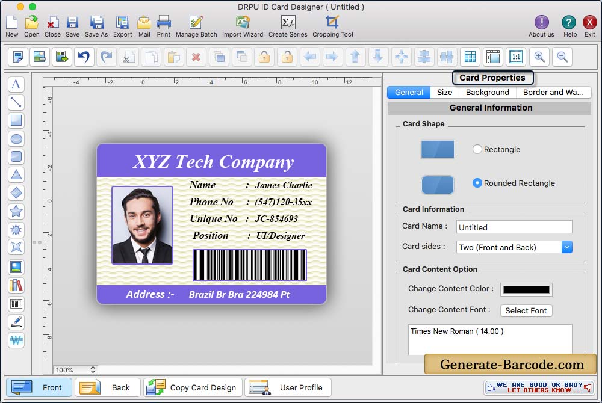Select the Triangle shape tool
This screenshot has width=602, height=403.
(x=16, y=175)
